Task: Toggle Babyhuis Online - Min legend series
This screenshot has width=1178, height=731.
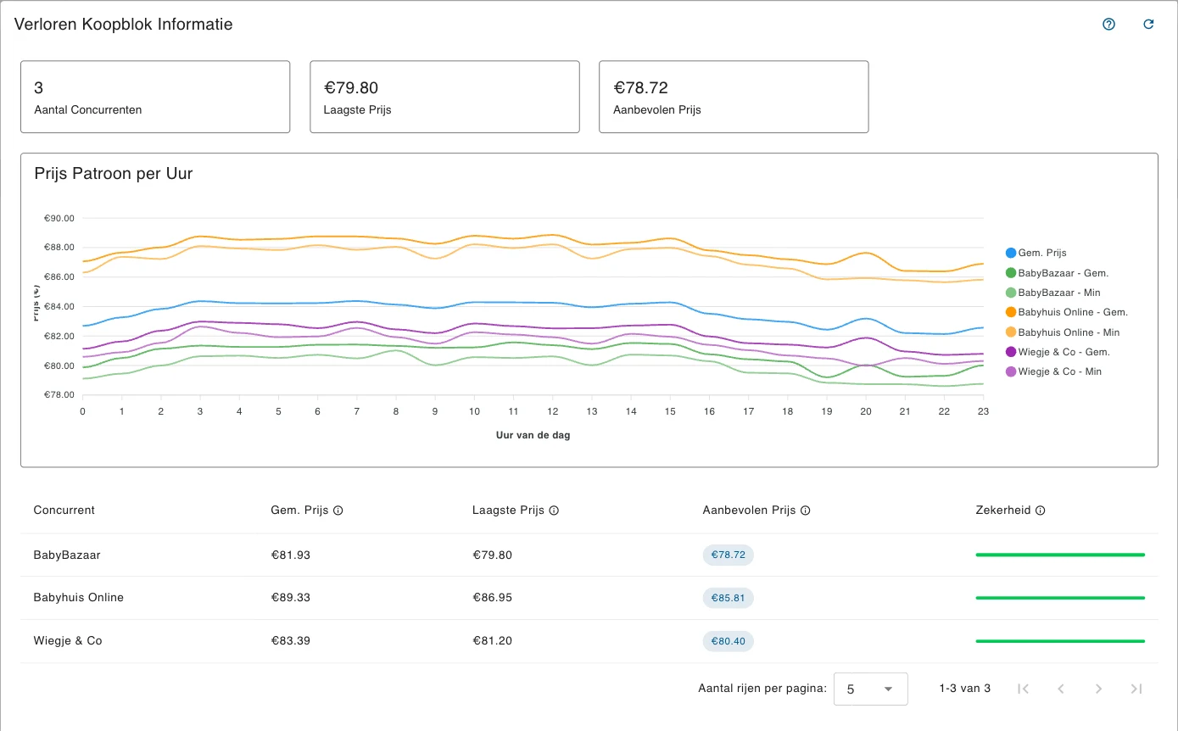Action: pos(1063,332)
